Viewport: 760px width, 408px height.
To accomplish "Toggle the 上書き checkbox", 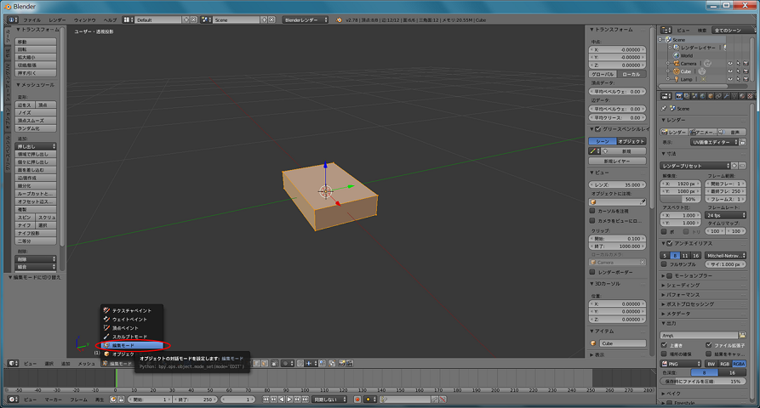I will pos(666,345).
